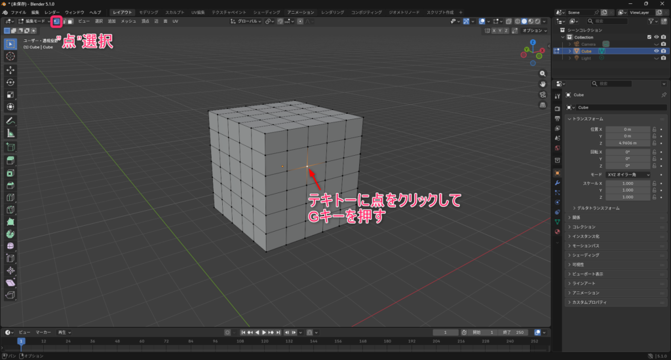671x360 pixels.
Task: Expand the デルタトランスフォーム panel
Action: (x=599, y=208)
